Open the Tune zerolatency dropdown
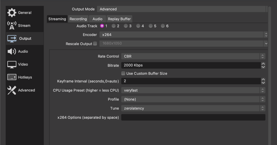The height and width of the screenshot is (145, 277). 193,108
